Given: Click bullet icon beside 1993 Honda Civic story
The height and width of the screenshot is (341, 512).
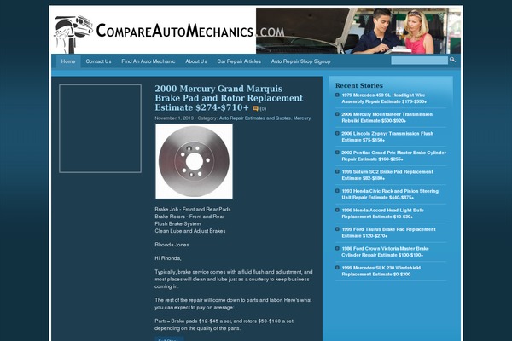Looking at the screenshot, I should point(337,191).
